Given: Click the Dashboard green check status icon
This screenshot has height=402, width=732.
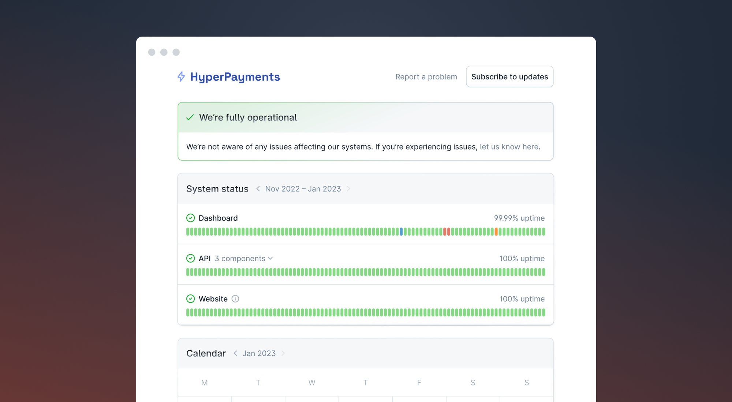Looking at the screenshot, I should pyautogui.click(x=190, y=218).
